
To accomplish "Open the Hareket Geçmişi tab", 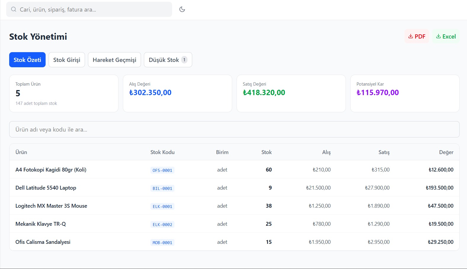I will (x=114, y=60).
